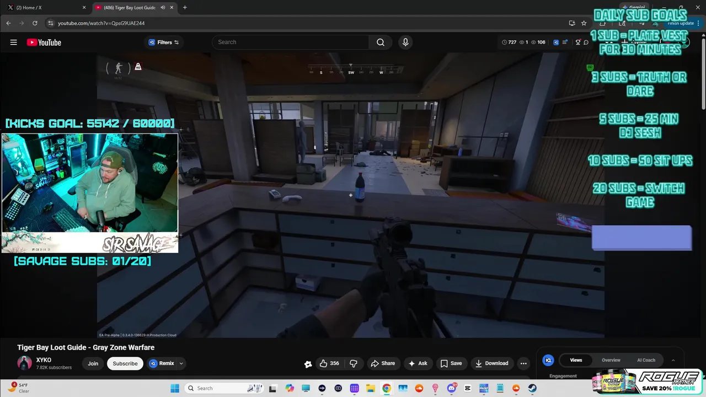Open the weather widget showing 54°F
This screenshot has height=397, width=706.
point(19,388)
